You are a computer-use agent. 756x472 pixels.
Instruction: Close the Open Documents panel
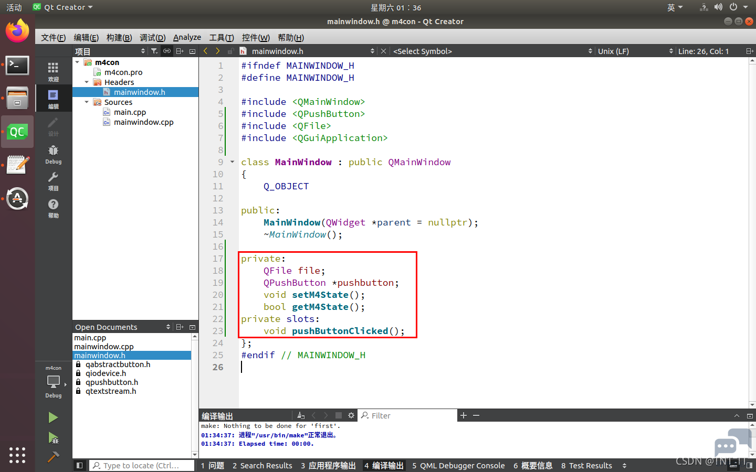pos(192,327)
